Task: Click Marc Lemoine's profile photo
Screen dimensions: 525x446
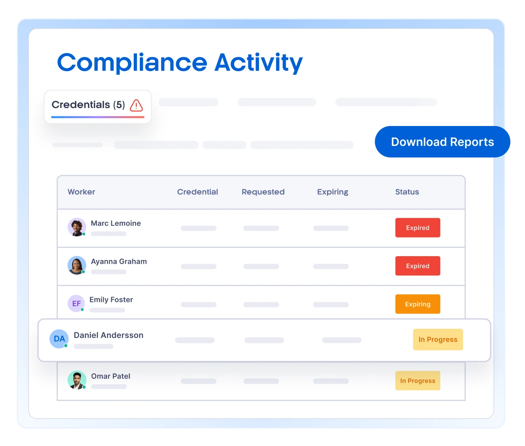Action: pos(77,227)
